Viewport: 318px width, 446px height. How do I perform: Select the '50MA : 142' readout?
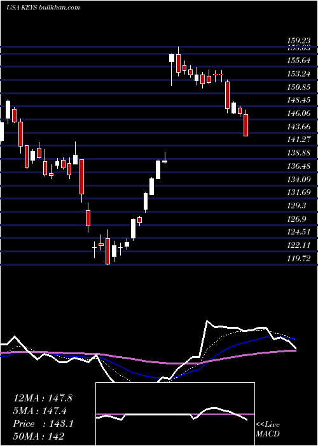point(39,436)
